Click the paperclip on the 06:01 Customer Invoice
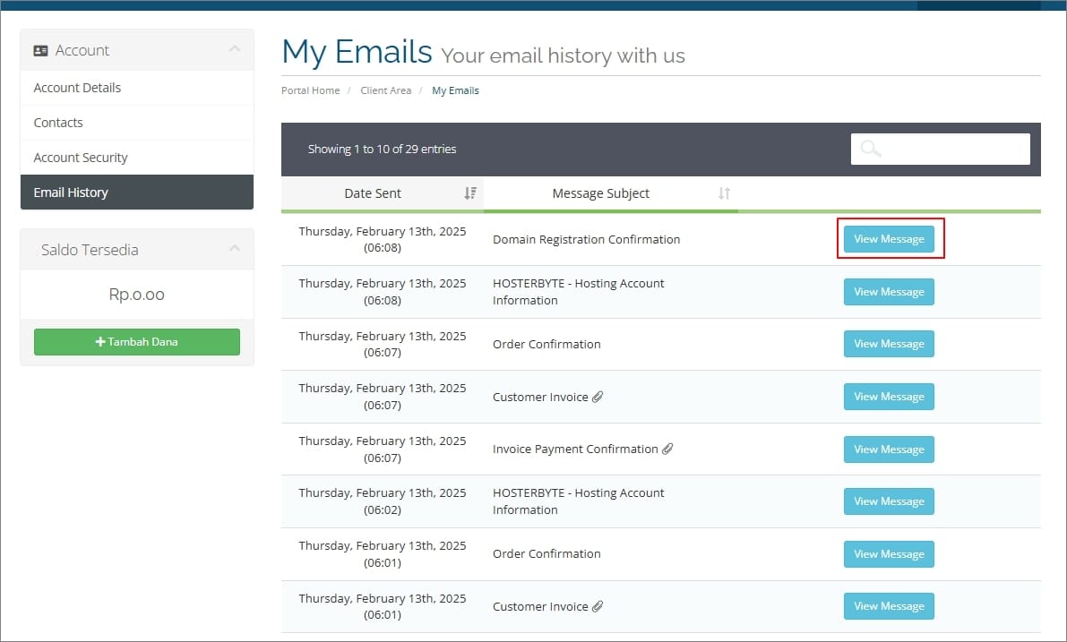This screenshot has height=642, width=1067. pyautogui.click(x=598, y=606)
